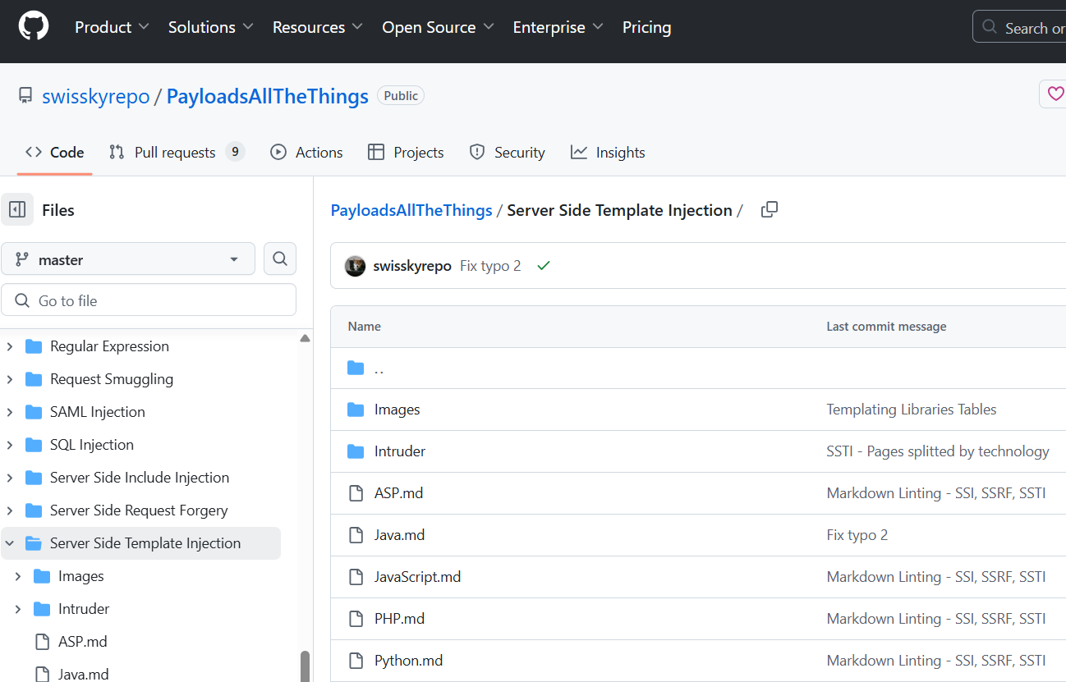
Task: Open the master branch dropdown
Action: (127, 259)
